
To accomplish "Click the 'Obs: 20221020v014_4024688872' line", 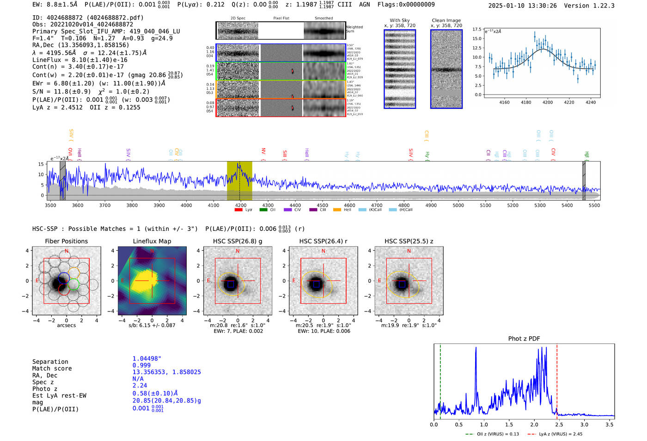I will pos(83,24).
